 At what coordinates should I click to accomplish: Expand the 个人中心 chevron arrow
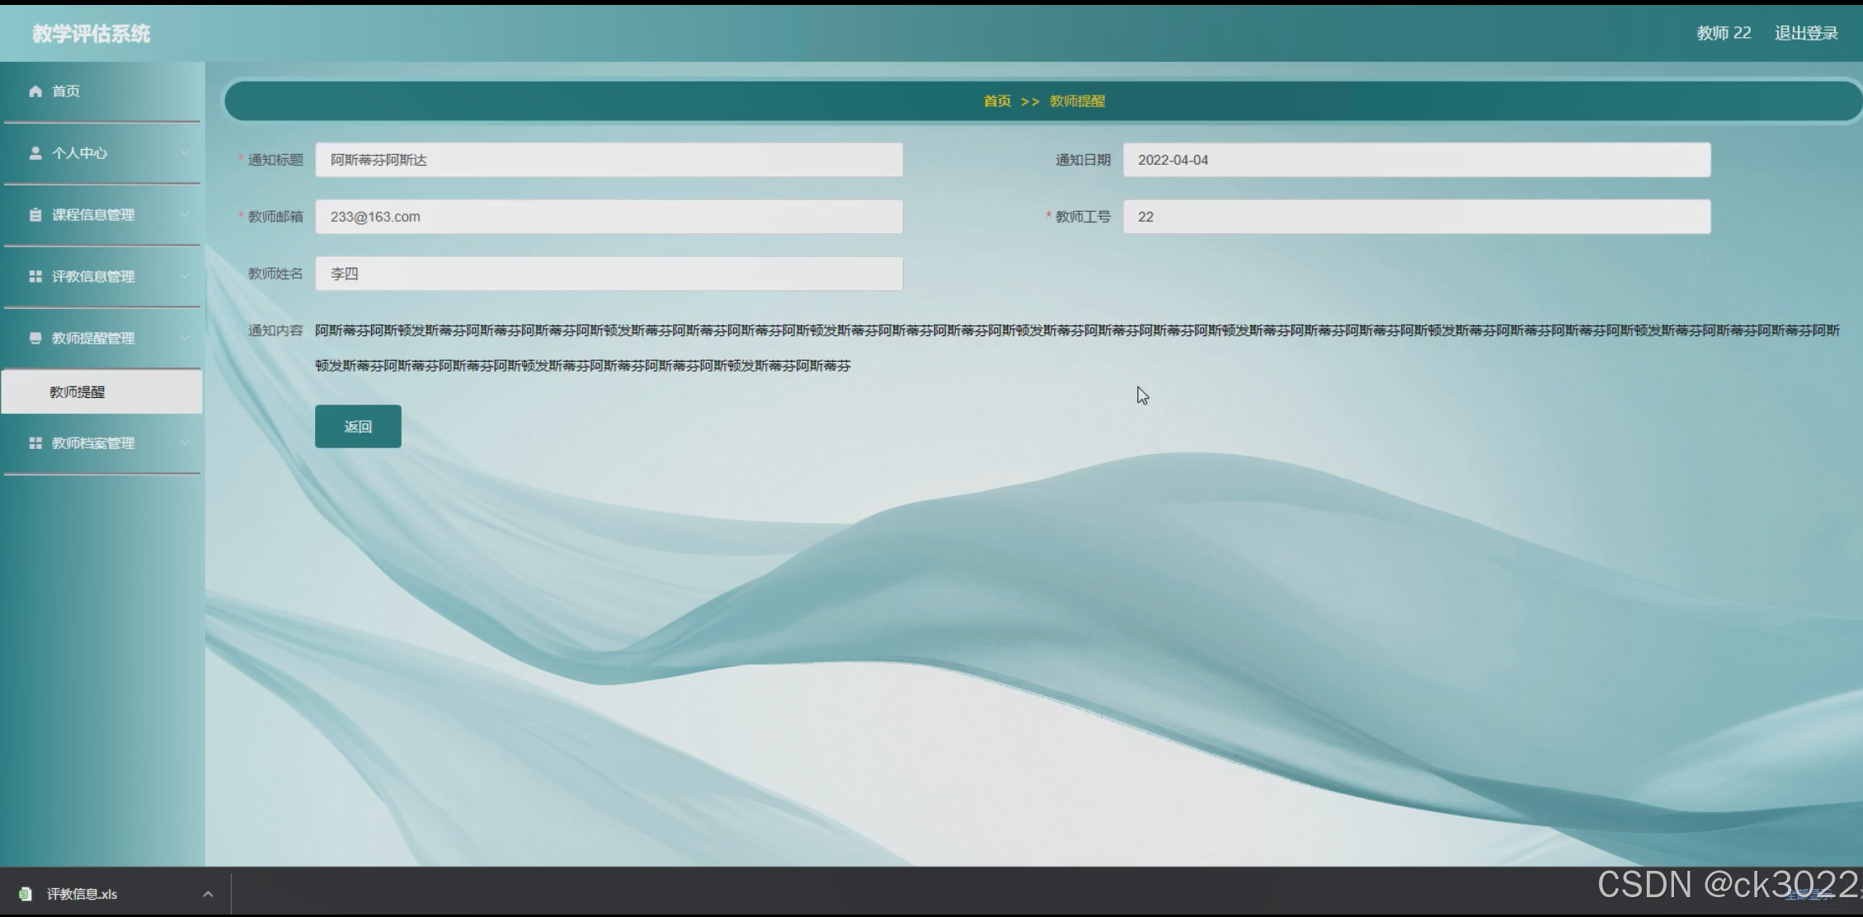[x=185, y=153]
